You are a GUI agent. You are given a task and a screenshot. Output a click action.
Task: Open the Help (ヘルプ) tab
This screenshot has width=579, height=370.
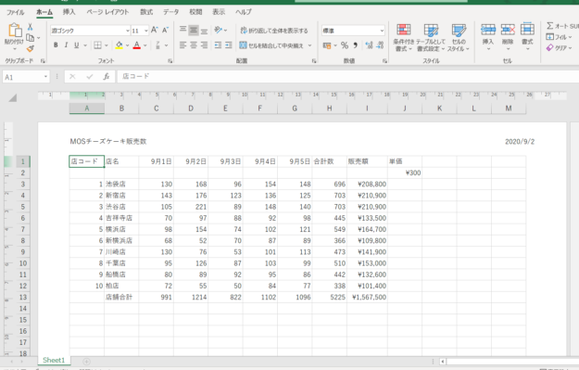pos(244,12)
